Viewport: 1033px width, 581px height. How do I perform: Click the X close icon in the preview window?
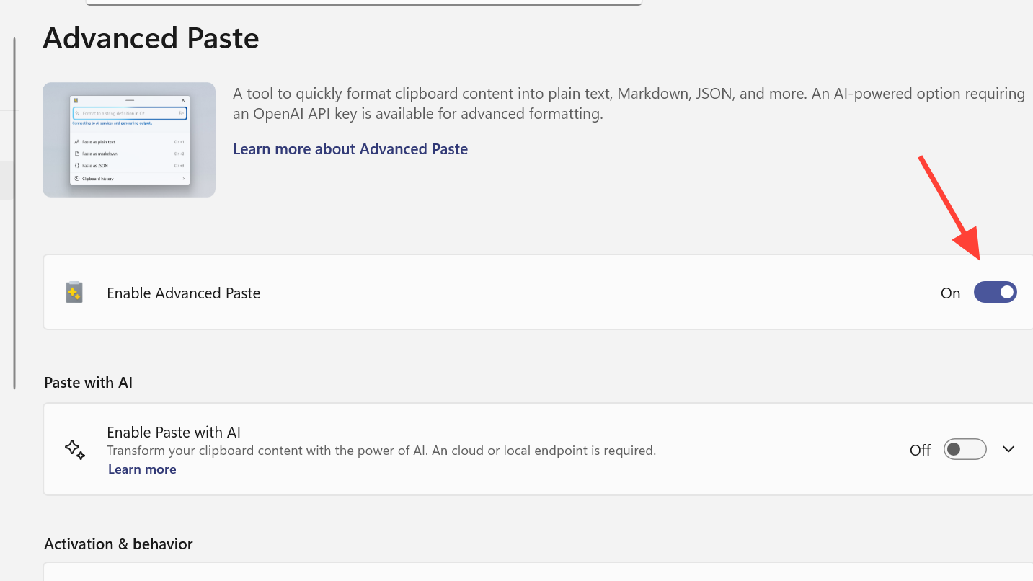pyautogui.click(x=183, y=100)
